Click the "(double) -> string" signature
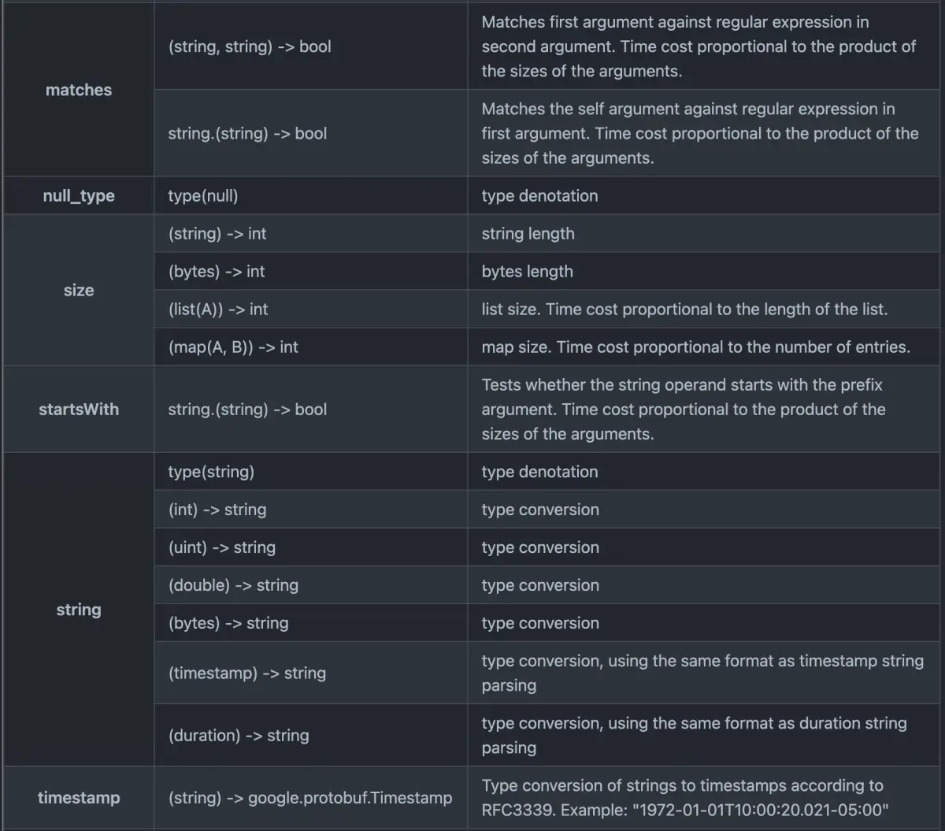This screenshot has width=945, height=831. pyautogui.click(x=233, y=585)
